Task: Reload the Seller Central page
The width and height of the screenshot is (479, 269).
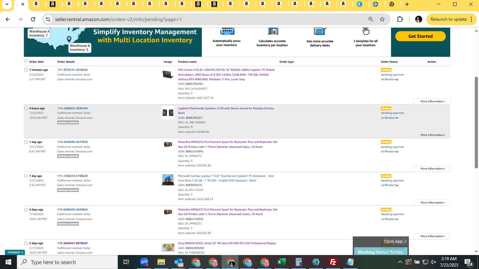Action: pos(33,19)
